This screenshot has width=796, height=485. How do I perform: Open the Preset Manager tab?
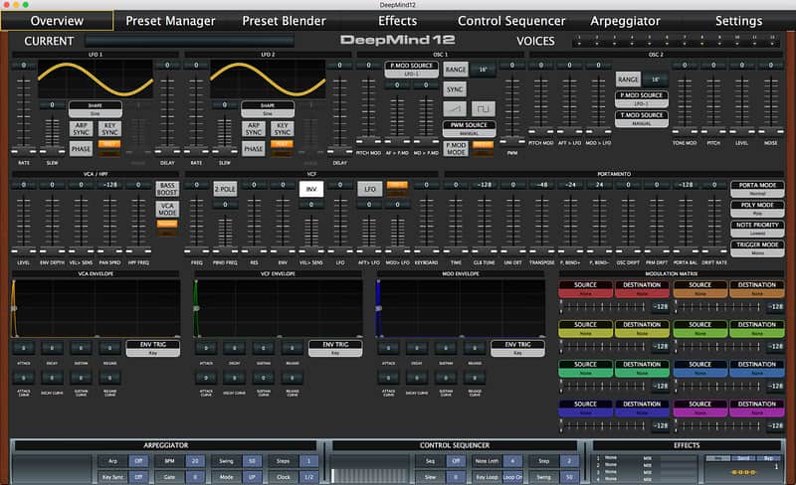pyautogui.click(x=170, y=21)
